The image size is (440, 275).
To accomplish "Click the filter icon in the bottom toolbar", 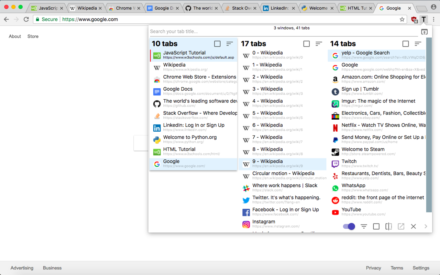I will click(x=364, y=226).
